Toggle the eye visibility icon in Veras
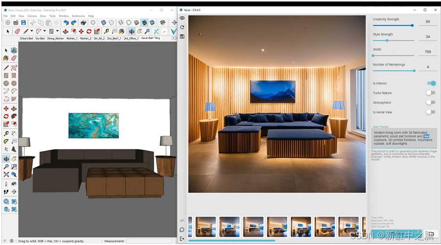The height and width of the screenshot is (245, 441). [x=182, y=18]
